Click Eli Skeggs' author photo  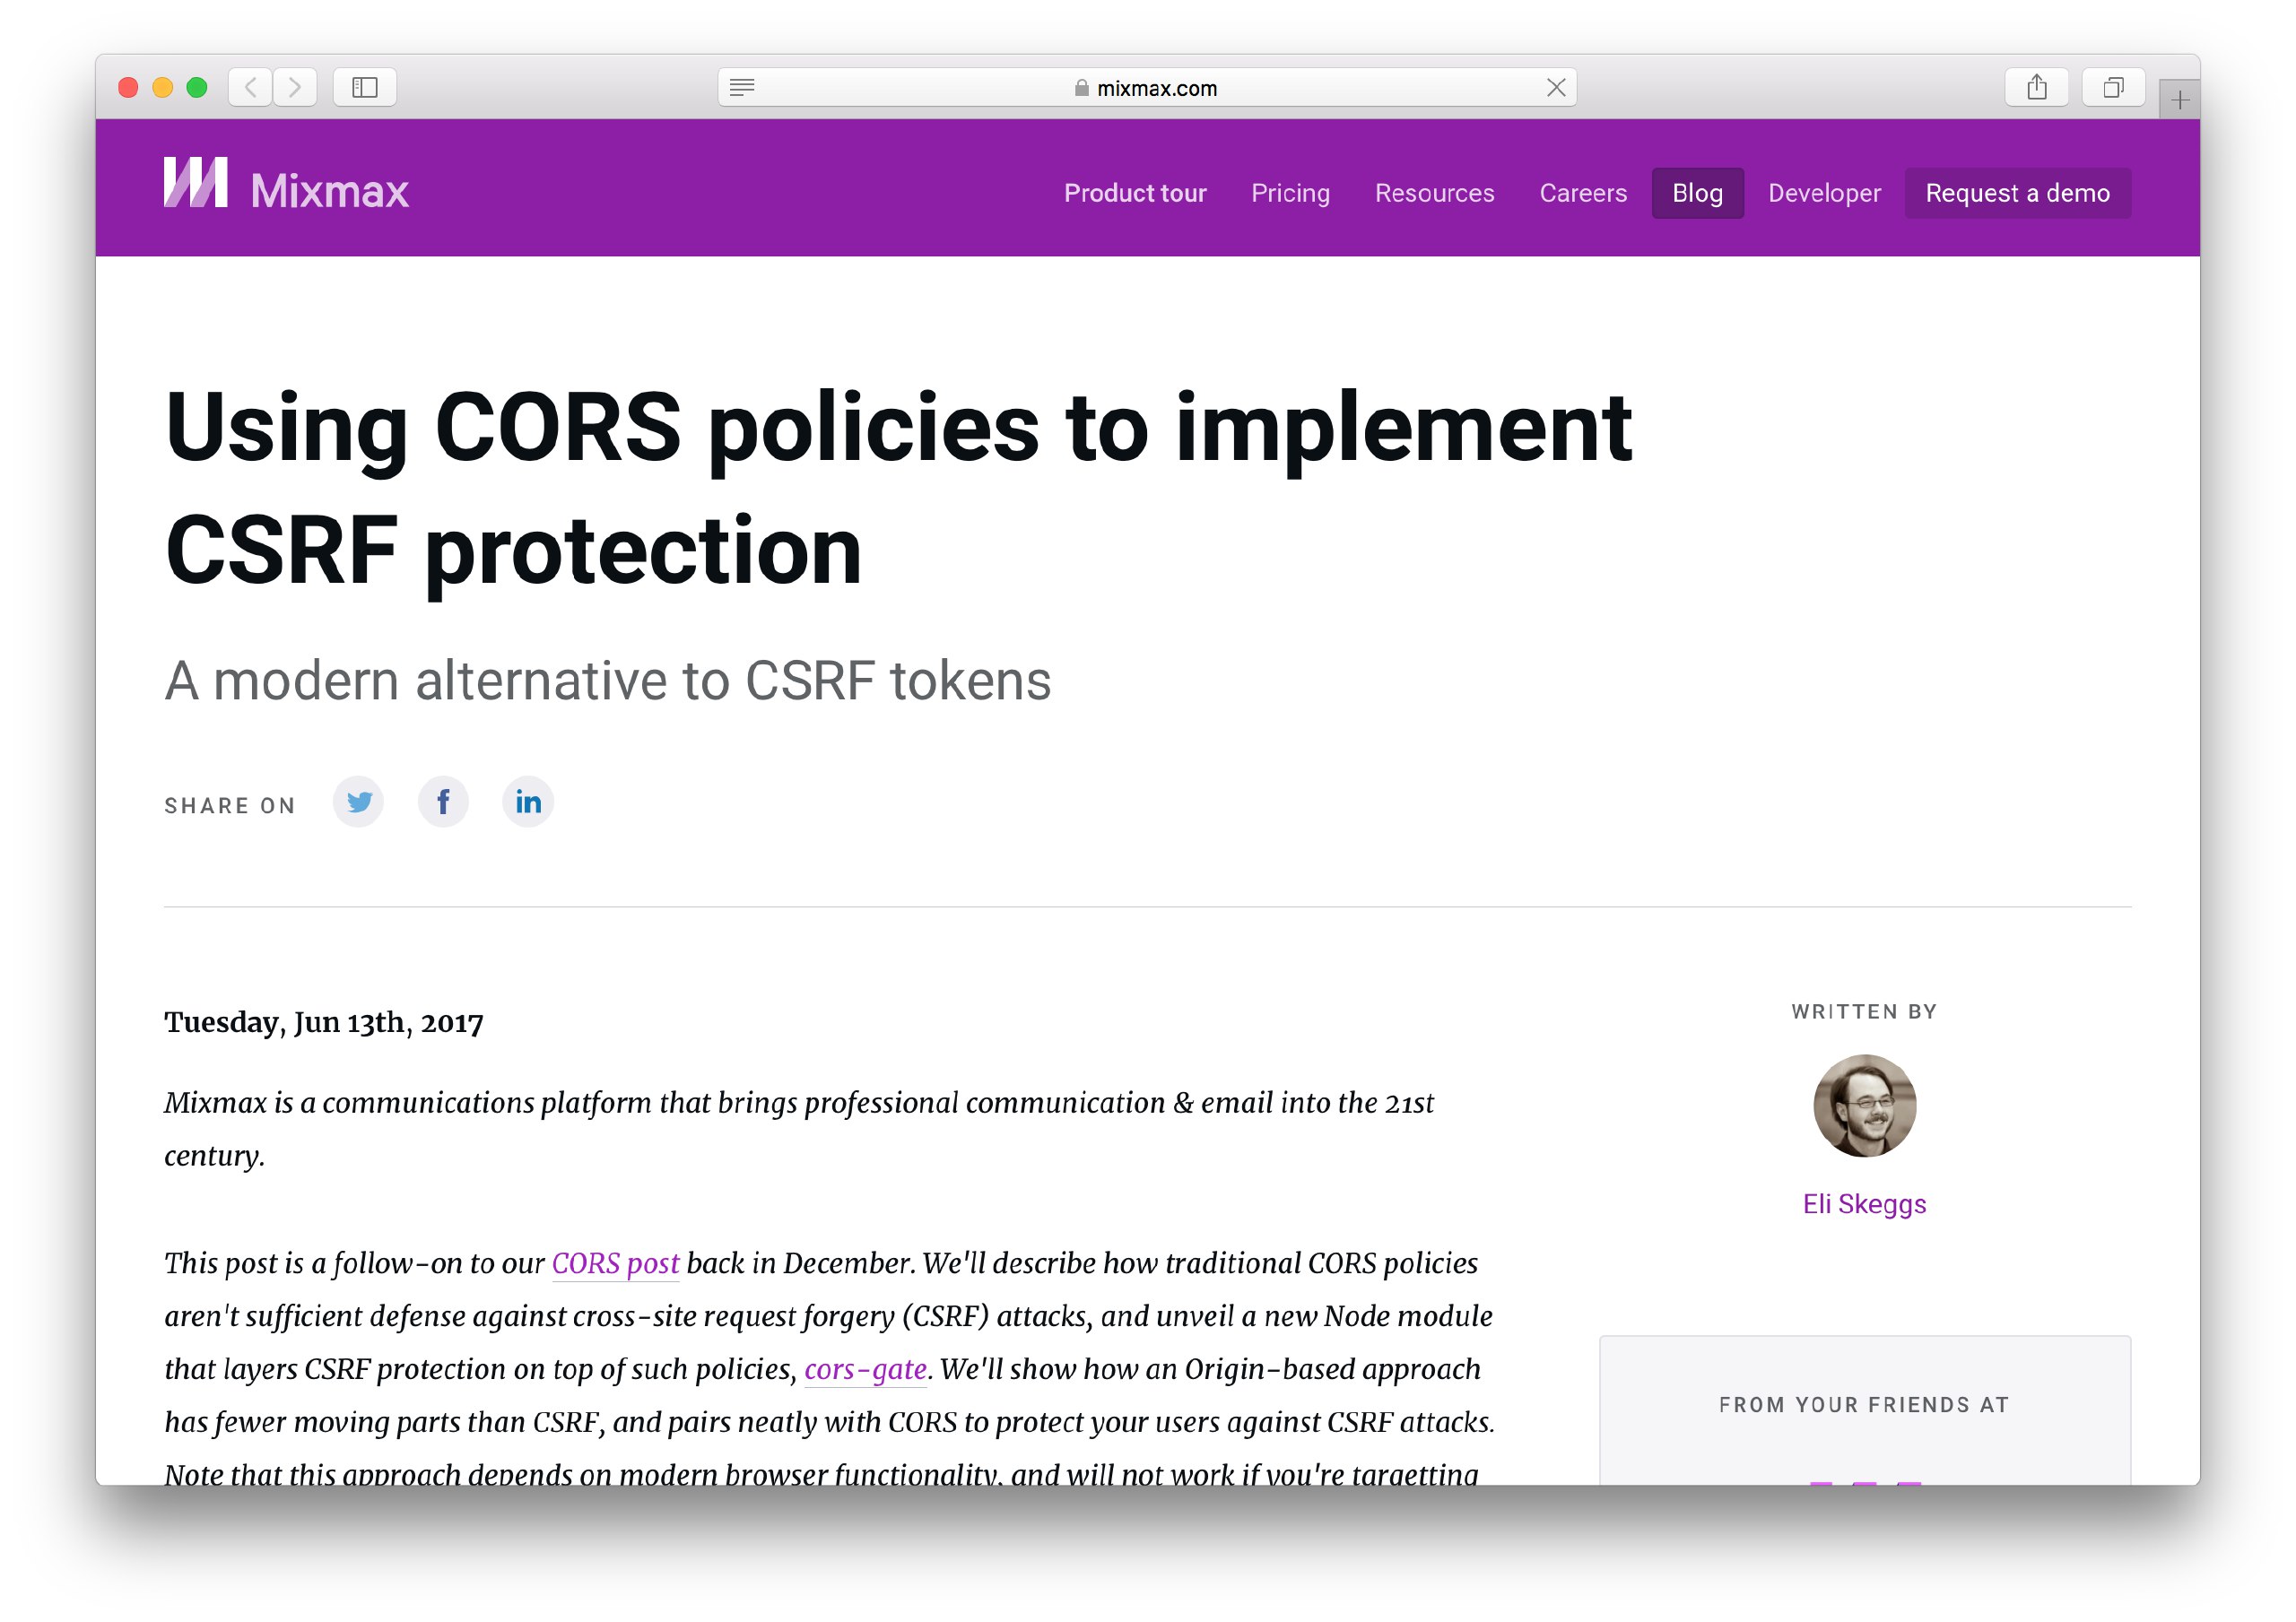1864,1106
